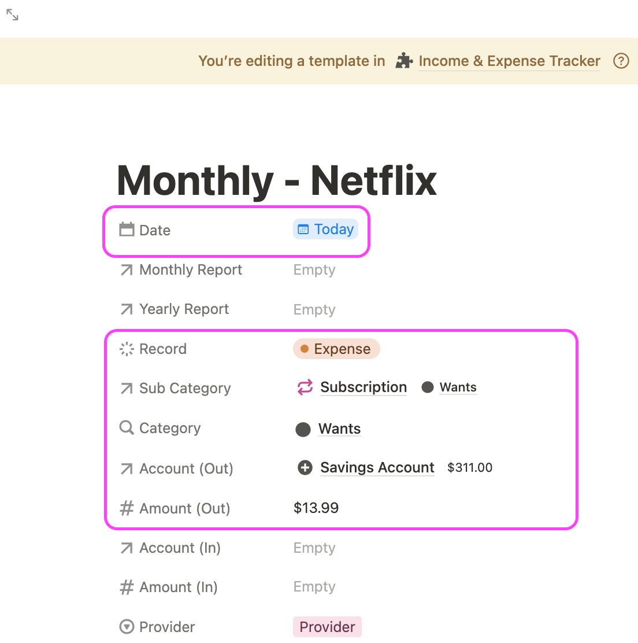This screenshot has height=643, width=638.
Task: Click the dark circle icon before Category Wants
Action: [x=303, y=430]
